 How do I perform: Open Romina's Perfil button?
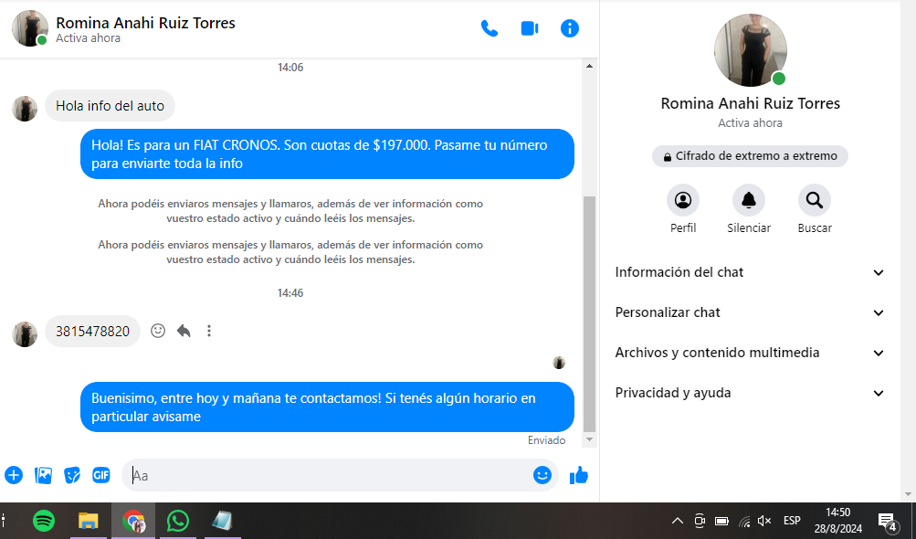[683, 200]
